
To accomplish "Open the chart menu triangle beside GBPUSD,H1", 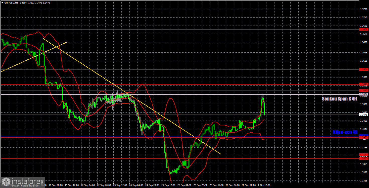I will (2, 3).
